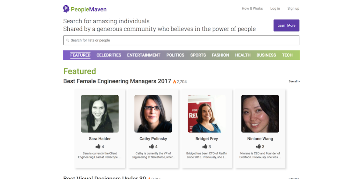Click flame icon beside 2,704 count
Image resolution: width=363 pixels, height=179 pixels.
click(x=174, y=82)
